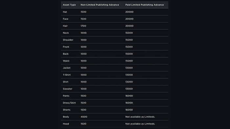Select the Back row label
This screenshot has height=129, width=230.
(x=66, y=54)
